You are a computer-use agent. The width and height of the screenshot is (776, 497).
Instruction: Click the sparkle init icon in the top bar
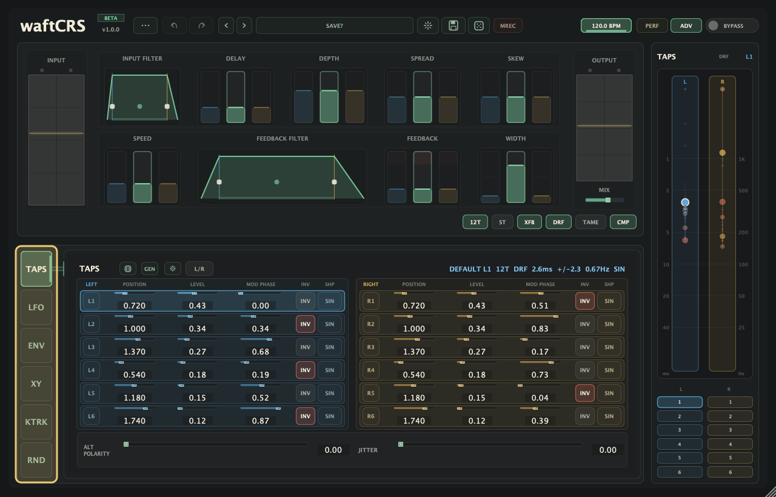click(428, 25)
